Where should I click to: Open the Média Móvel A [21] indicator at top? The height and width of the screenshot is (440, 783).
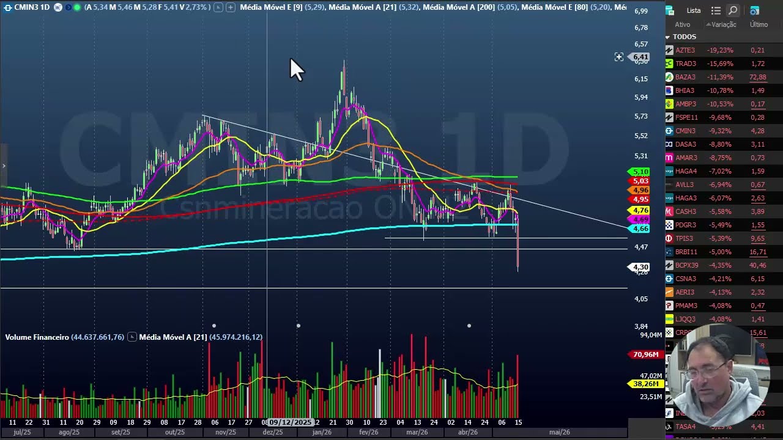362,7
